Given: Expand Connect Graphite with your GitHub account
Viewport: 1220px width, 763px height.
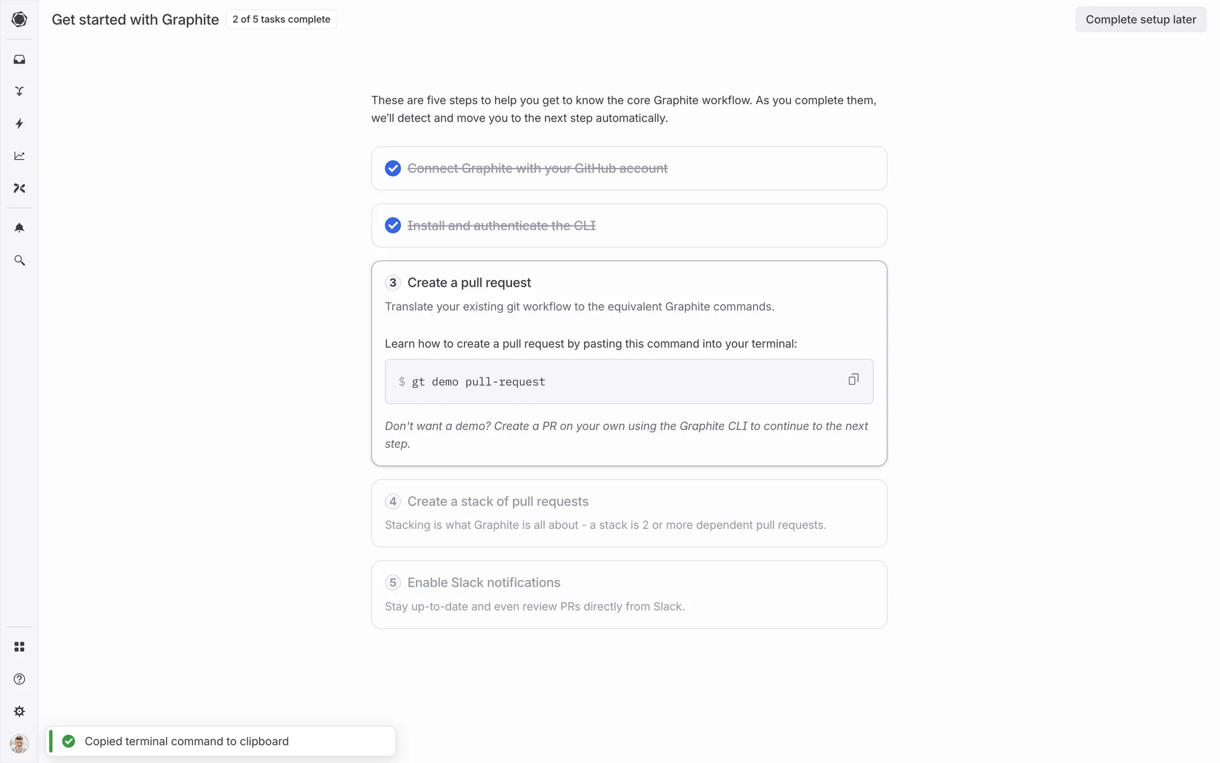Looking at the screenshot, I should point(537,168).
